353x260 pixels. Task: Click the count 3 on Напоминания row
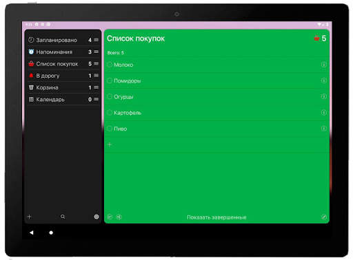click(x=90, y=52)
